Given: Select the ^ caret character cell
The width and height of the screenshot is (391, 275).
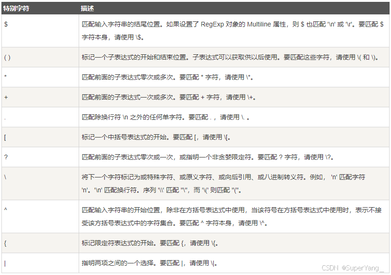Looking at the screenshot, I should click(x=40, y=216).
